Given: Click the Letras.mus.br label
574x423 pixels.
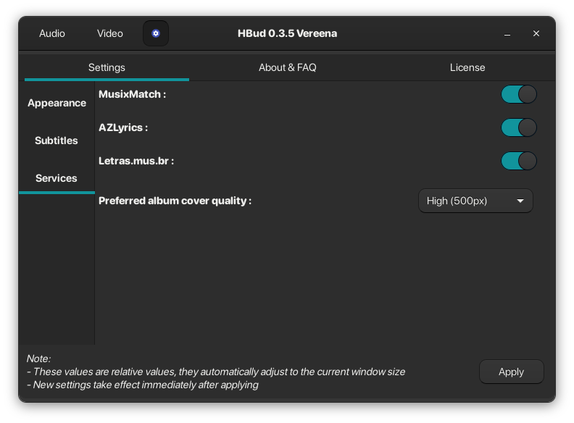Looking at the screenshot, I should pyautogui.click(x=136, y=161).
